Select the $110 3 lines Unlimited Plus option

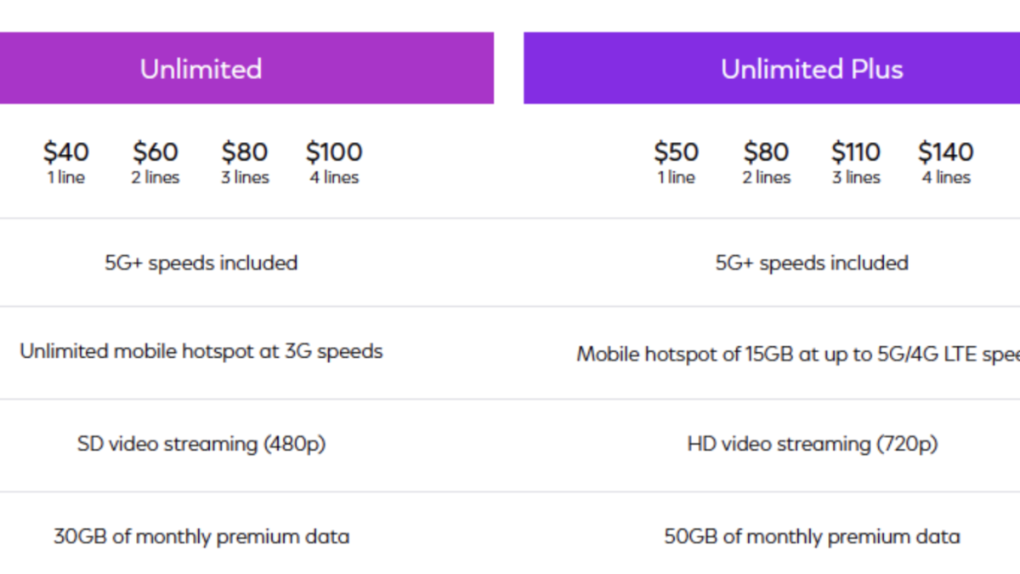point(856,153)
